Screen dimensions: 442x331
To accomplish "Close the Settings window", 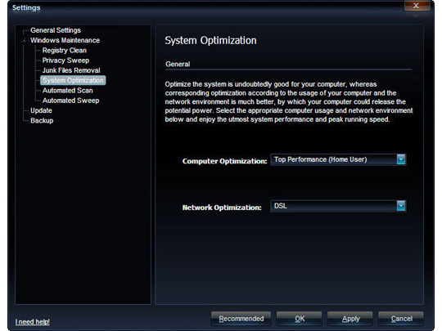I will tap(417, 6).
